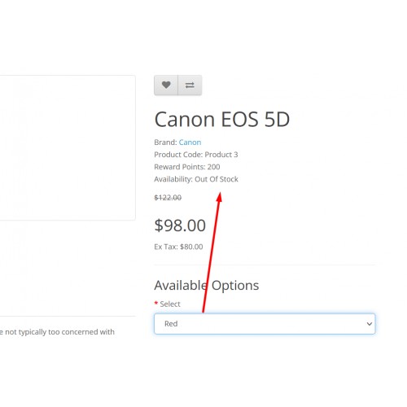This screenshot has width=407, height=407.
Task: Click the red required asterisk beside Select
Action: coord(156,303)
